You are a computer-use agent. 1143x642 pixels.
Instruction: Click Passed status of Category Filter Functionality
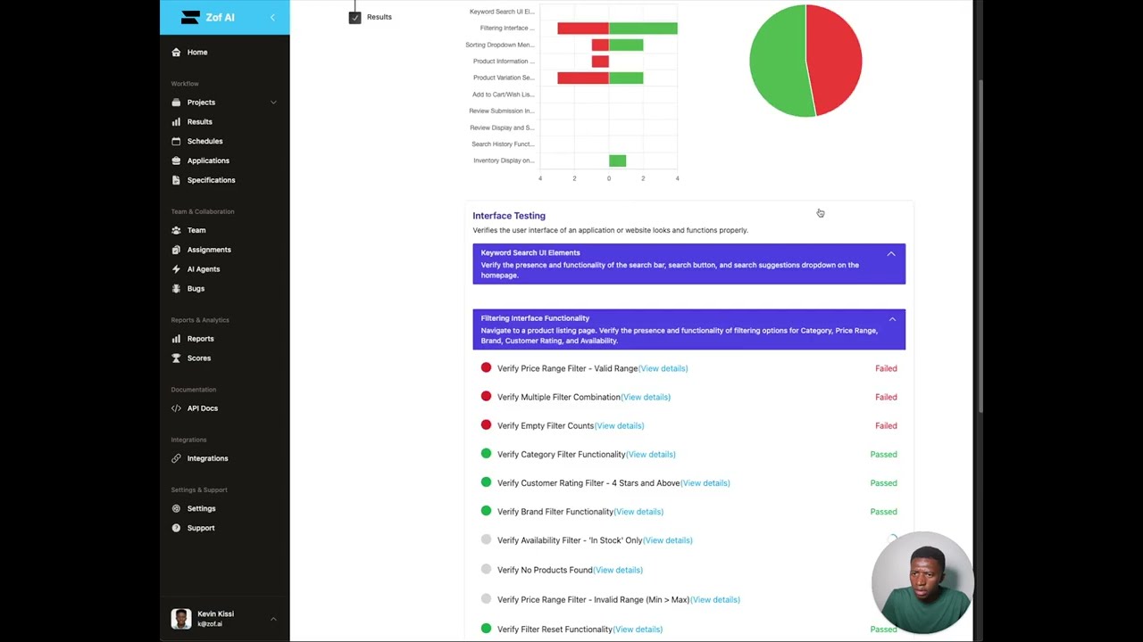click(x=883, y=454)
